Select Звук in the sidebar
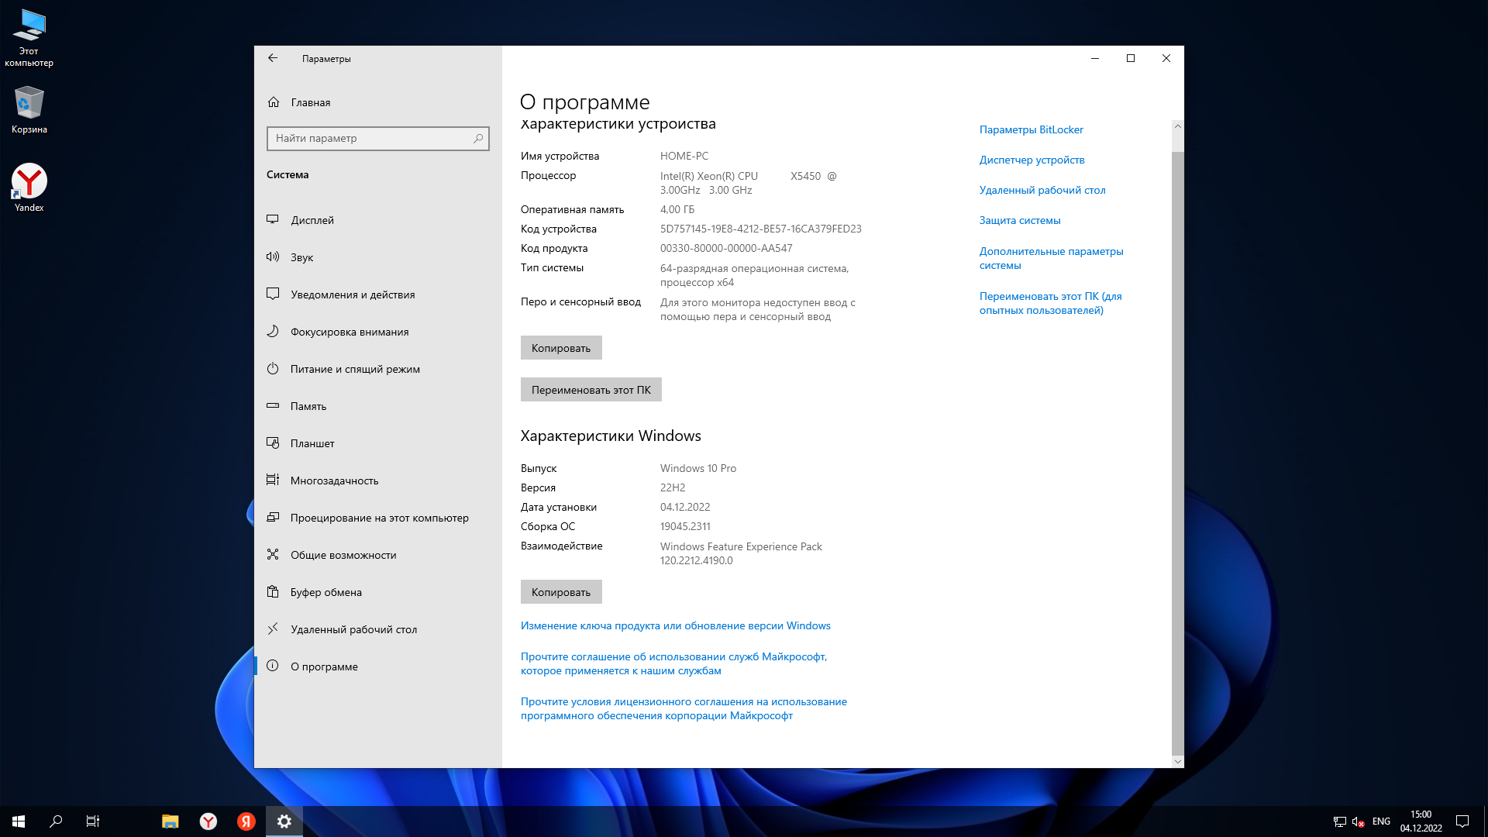This screenshot has width=1488, height=837. 301,257
